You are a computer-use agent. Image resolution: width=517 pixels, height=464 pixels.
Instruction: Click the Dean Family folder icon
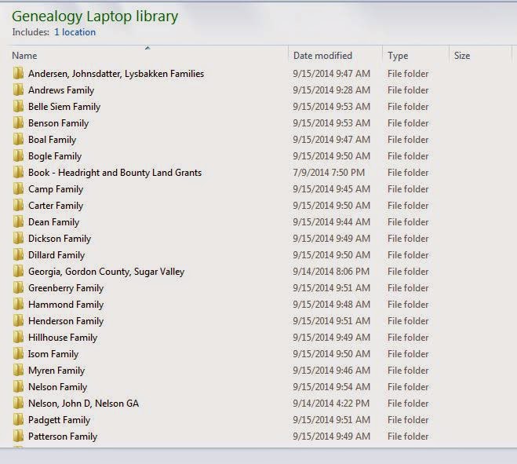pos(19,221)
